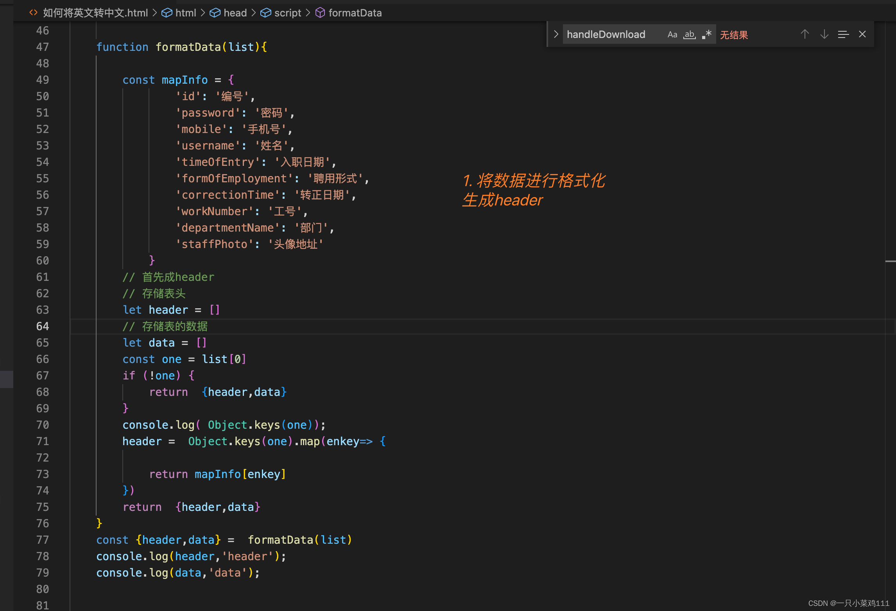Expand the replace field chevron in find widget
The image size is (896, 611).
pos(556,34)
